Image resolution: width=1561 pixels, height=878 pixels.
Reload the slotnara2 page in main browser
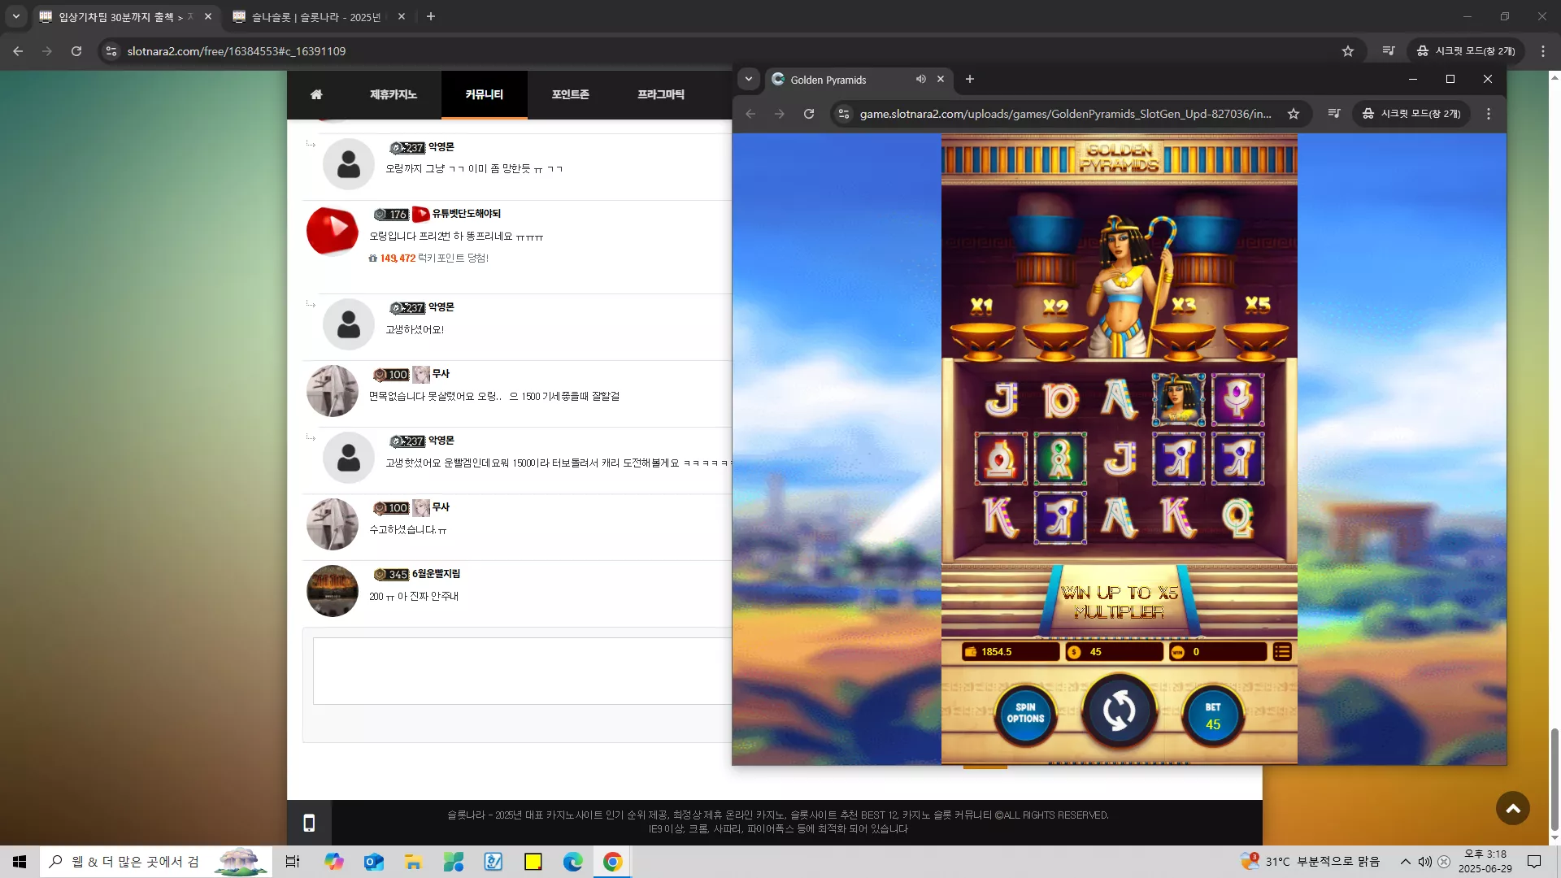click(76, 50)
